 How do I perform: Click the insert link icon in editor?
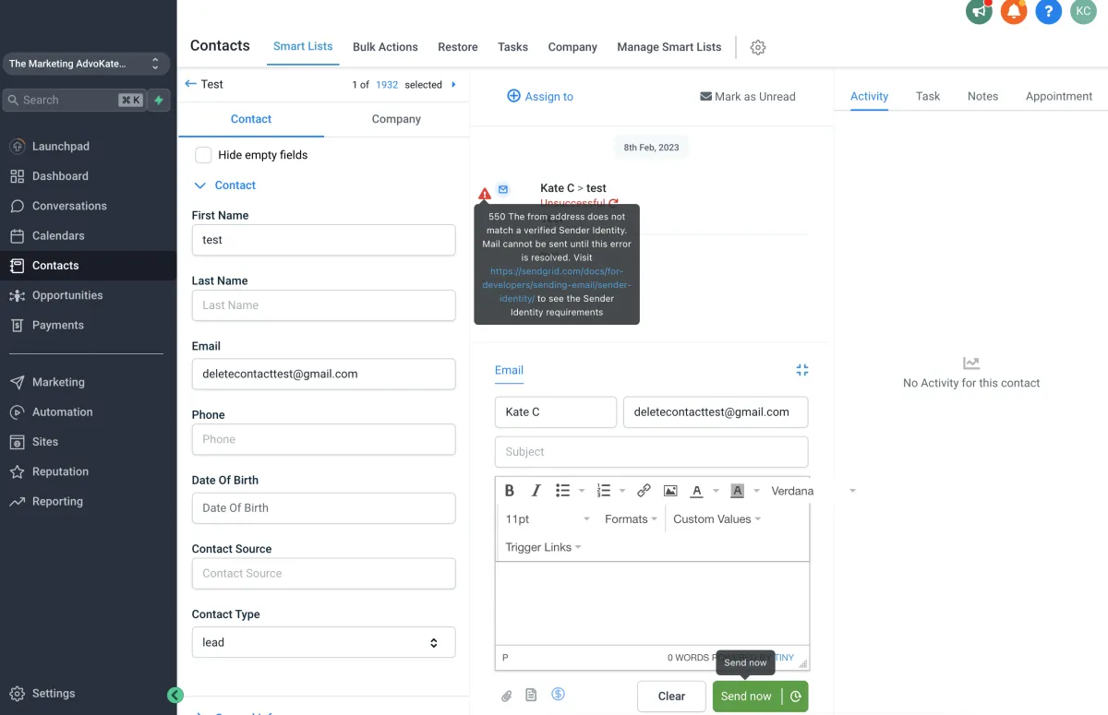[644, 491]
